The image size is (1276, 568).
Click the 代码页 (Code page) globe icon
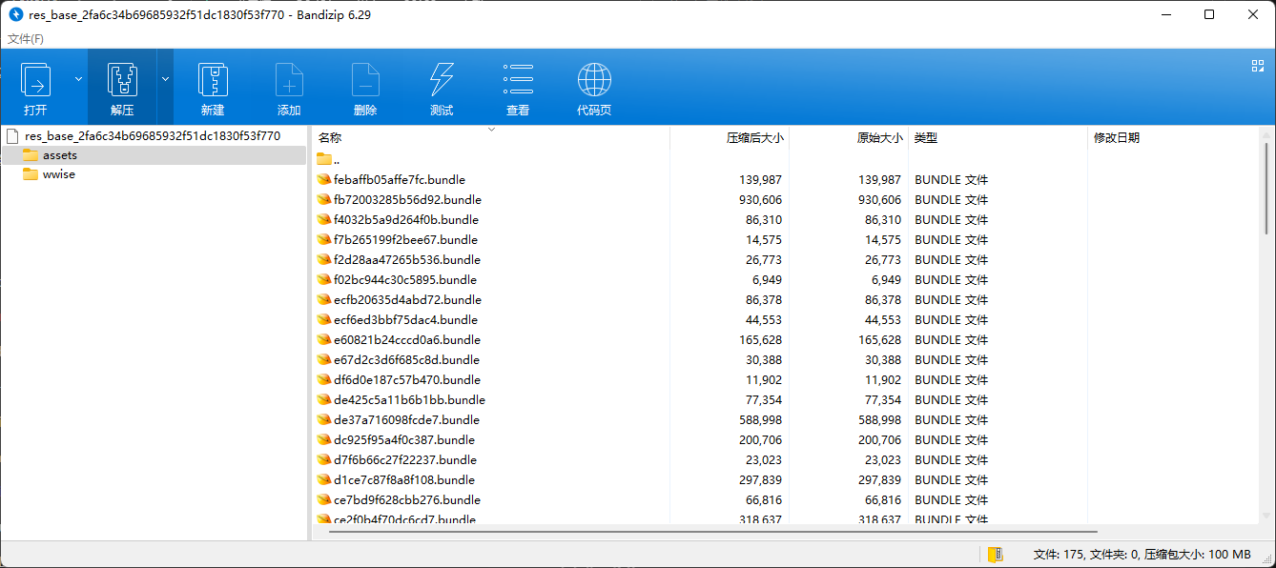[x=594, y=79]
